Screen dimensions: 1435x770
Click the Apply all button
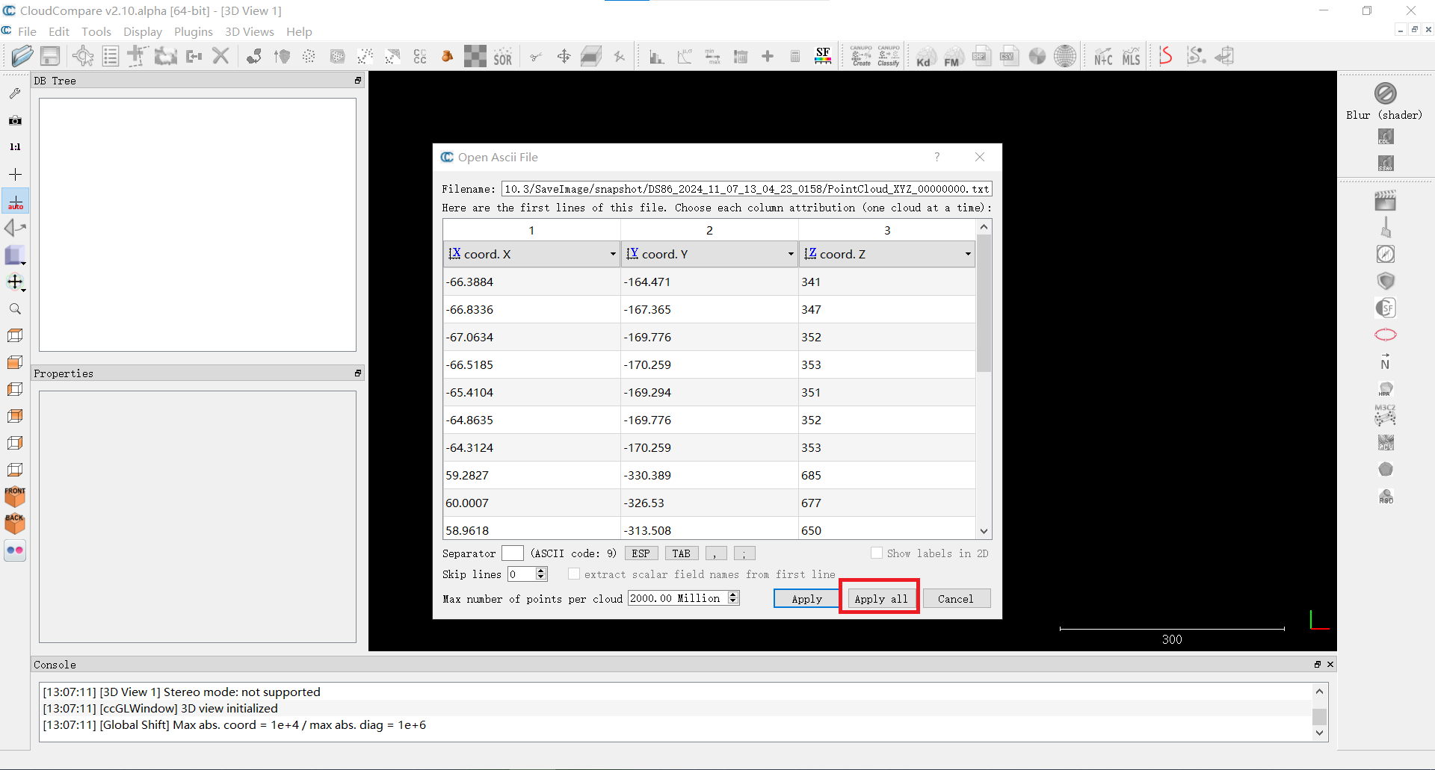click(880, 599)
